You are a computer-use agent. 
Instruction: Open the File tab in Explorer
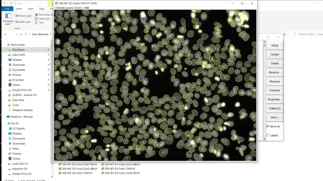7,9
